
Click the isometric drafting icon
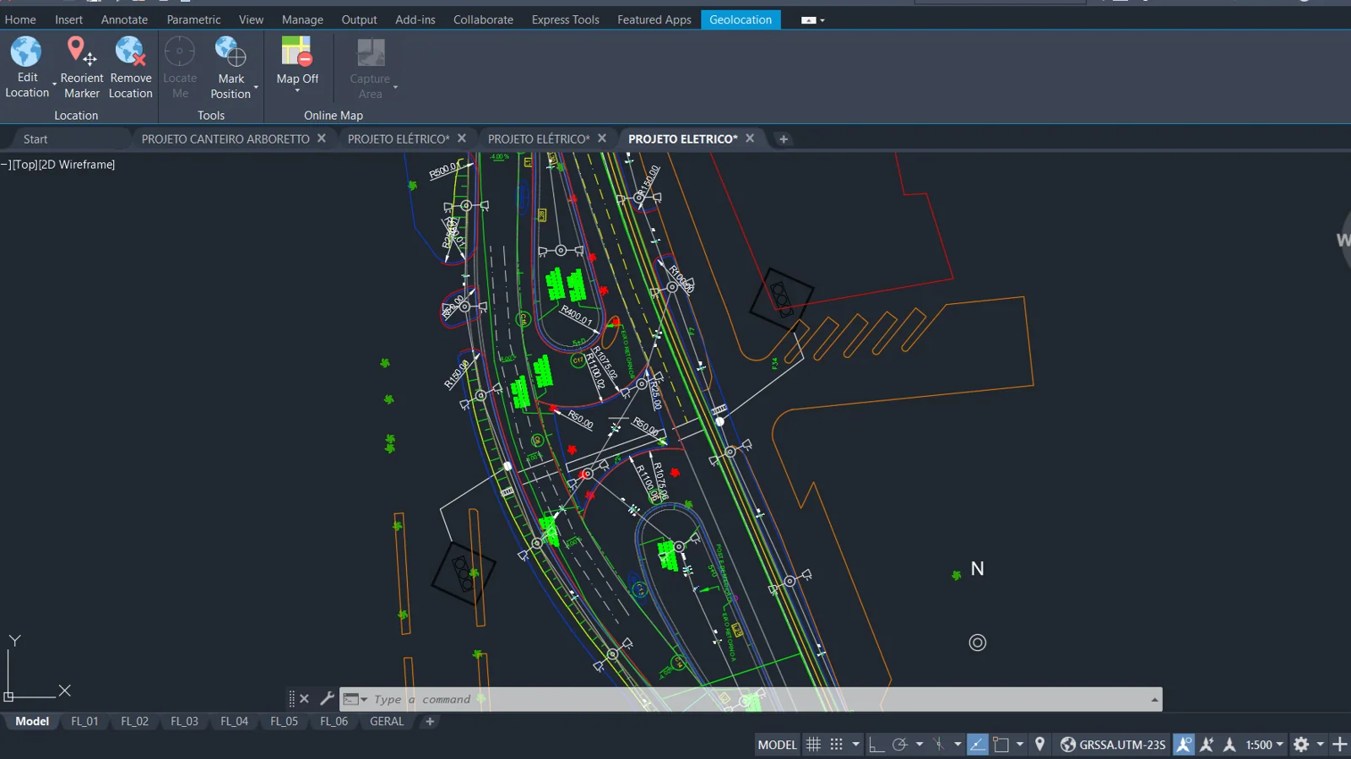939,744
